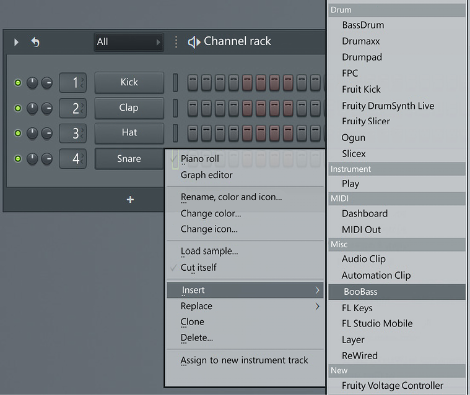Adjust the Kick channel panning knob
The height and width of the screenshot is (395, 470).
point(32,83)
